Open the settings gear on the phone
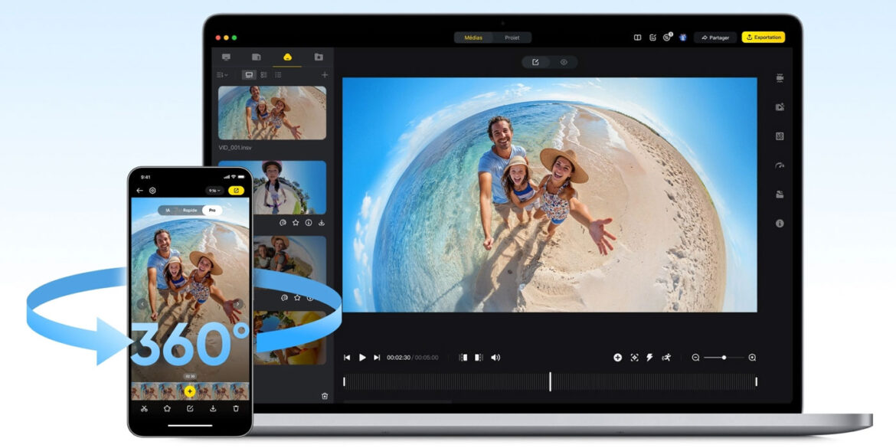 coord(152,191)
